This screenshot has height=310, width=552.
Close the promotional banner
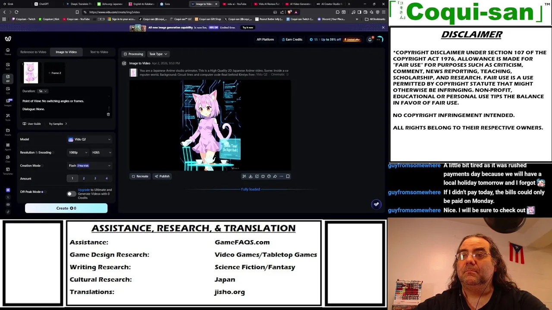[383, 28]
